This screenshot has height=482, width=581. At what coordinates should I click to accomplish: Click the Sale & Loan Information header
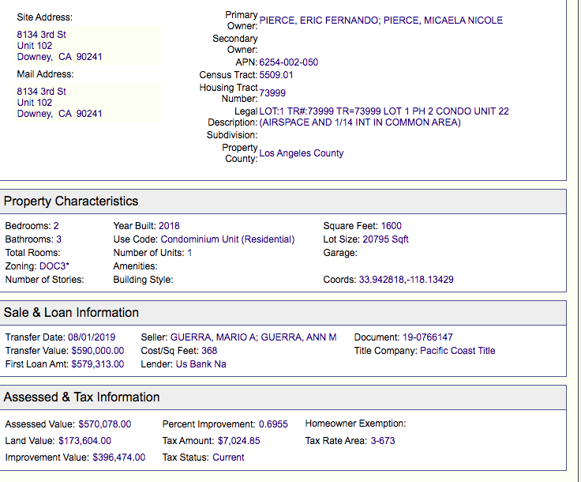pos(71,313)
